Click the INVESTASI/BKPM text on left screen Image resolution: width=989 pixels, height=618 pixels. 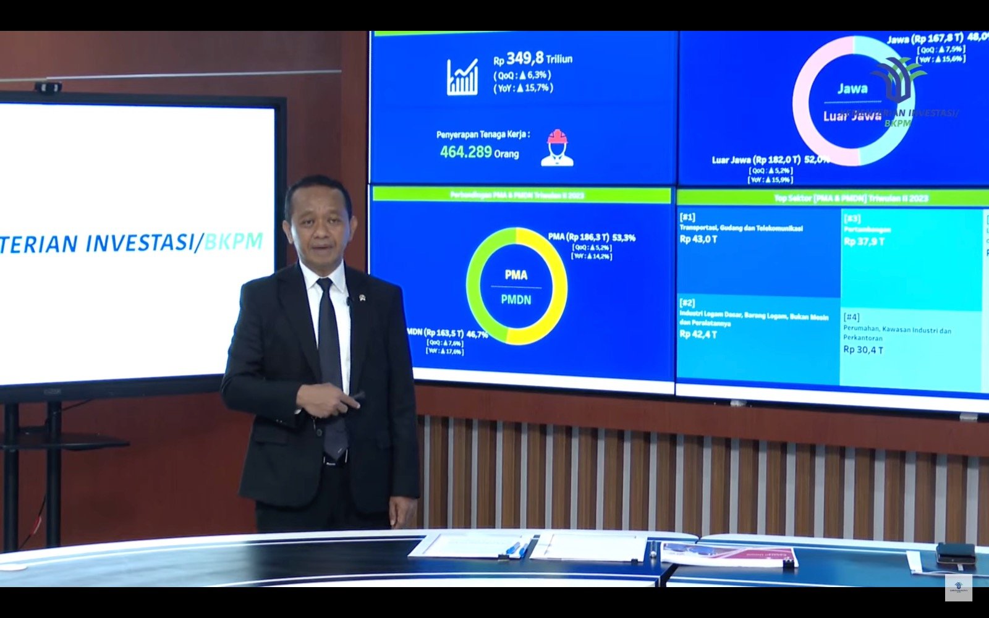[x=174, y=242]
